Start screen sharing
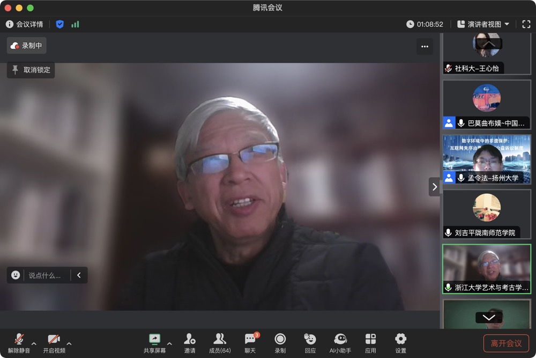The height and width of the screenshot is (358, 536). pos(154,344)
